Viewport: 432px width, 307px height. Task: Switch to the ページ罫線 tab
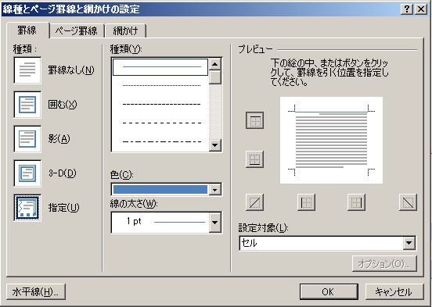[x=77, y=31]
